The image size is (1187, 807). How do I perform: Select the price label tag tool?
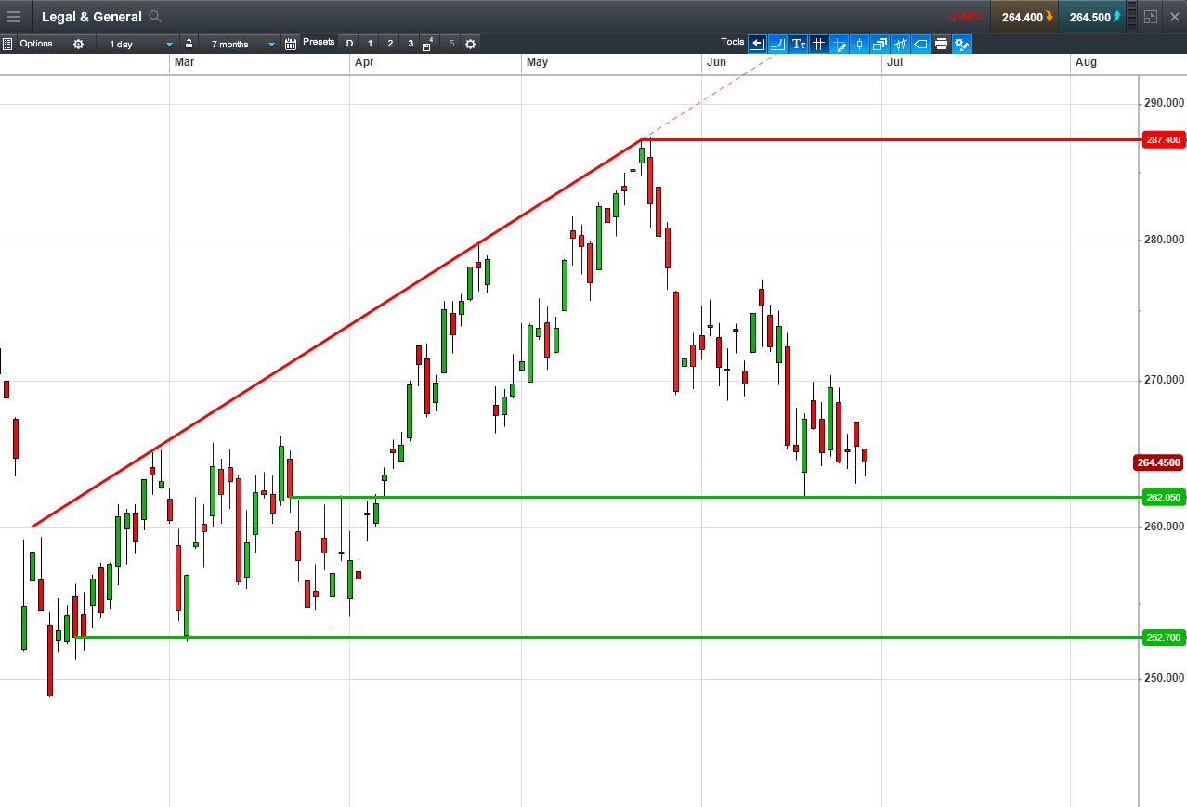coord(920,44)
